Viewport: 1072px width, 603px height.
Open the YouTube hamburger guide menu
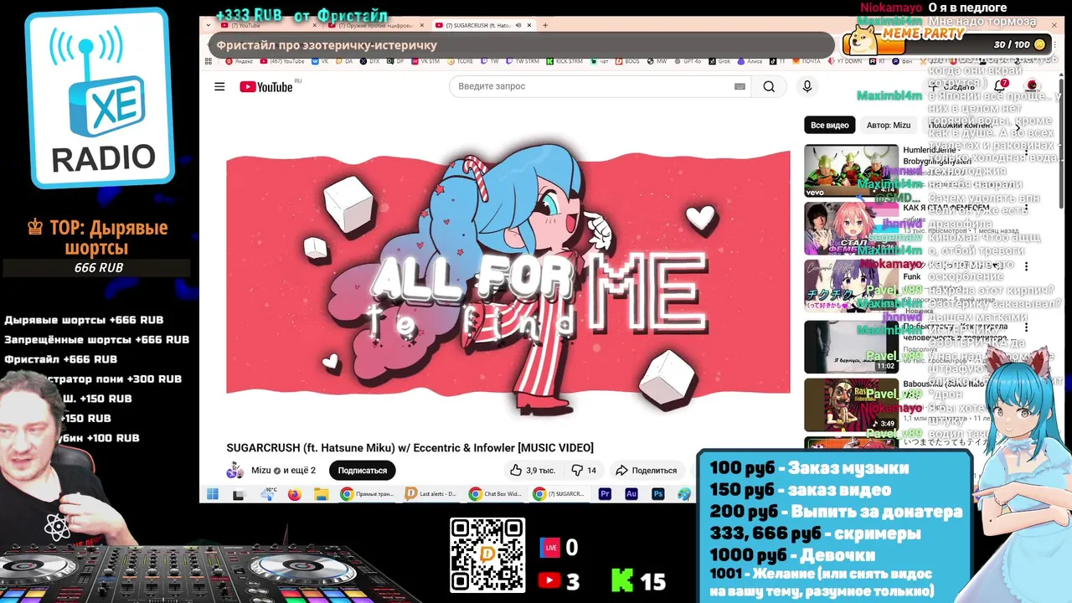(x=219, y=86)
